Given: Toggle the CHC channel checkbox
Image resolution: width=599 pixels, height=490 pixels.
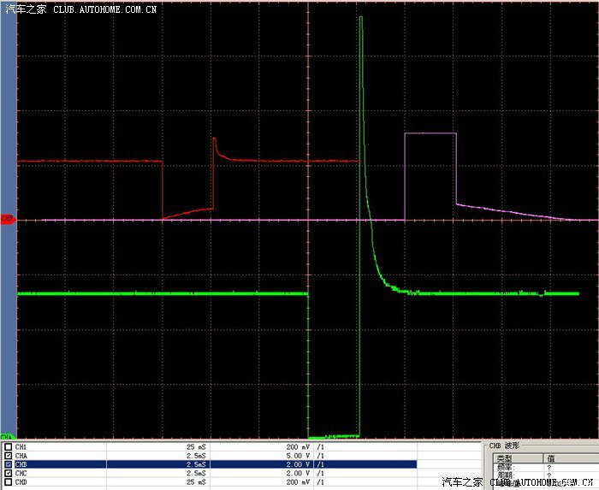Looking at the screenshot, I should pyautogui.click(x=8, y=472).
